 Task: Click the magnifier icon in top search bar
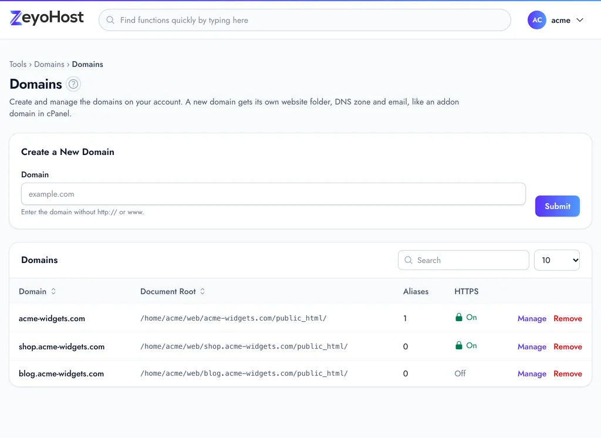coord(110,20)
